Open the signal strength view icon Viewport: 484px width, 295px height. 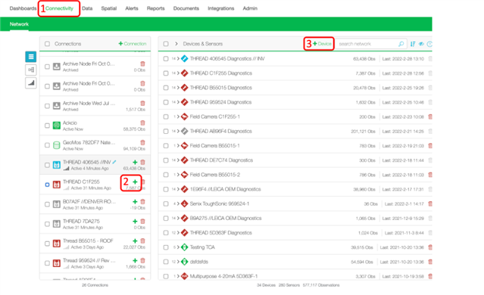click(x=31, y=83)
